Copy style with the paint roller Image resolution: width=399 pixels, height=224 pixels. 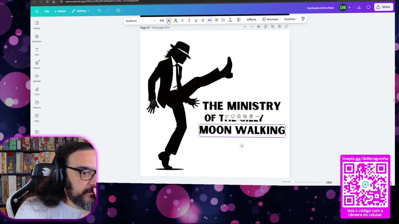(x=303, y=19)
